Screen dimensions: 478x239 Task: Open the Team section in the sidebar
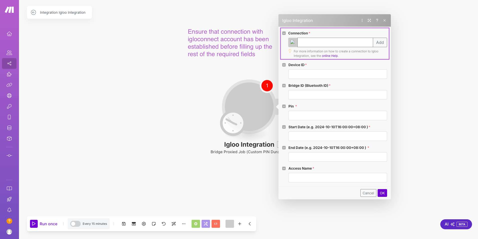click(9, 53)
